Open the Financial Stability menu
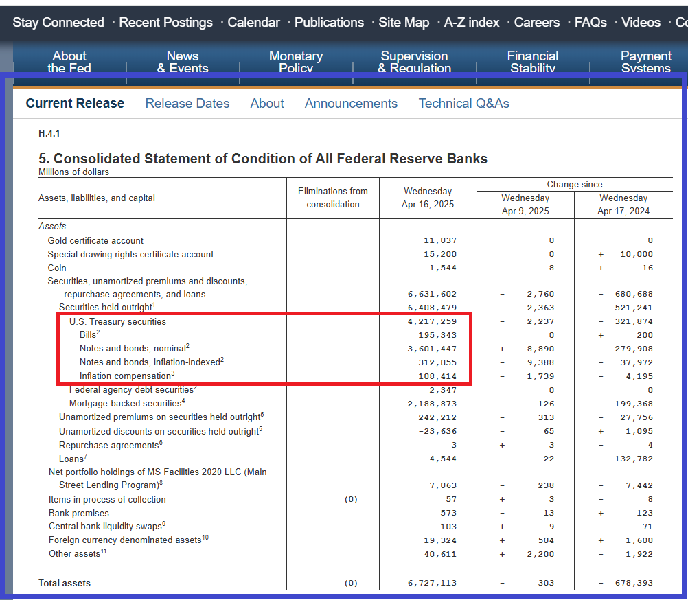 coord(533,61)
